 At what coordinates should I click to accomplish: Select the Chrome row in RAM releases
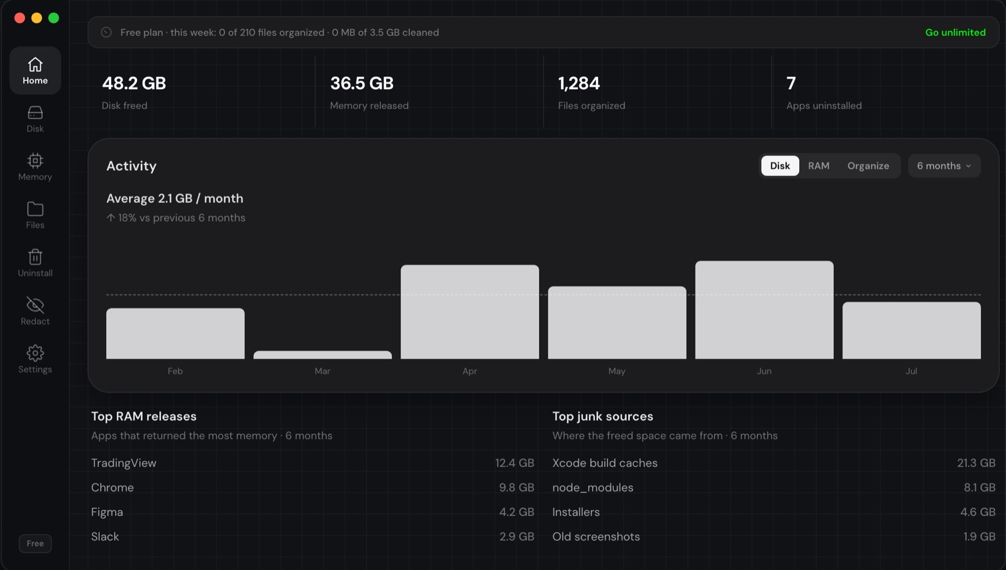312,488
